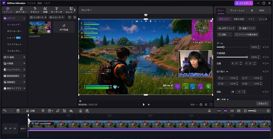Adjust the 不透明度 slider handle

(247, 57)
